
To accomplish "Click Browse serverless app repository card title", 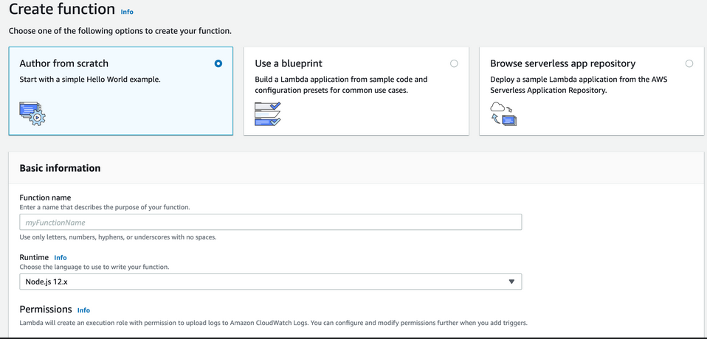I will pyautogui.click(x=562, y=63).
